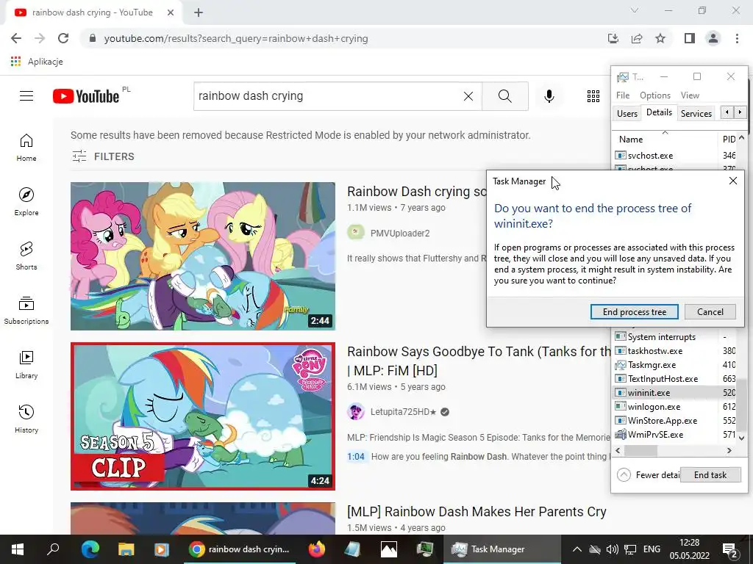Image resolution: width=753 pixels, height=564 pixels.
Task: Open the YouTube apps grid icon
Action: point(593,96)
